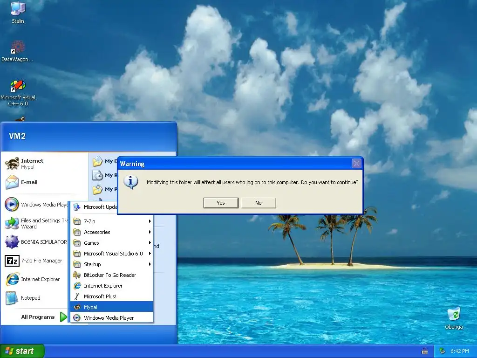Launch Windows Media Player from pinned list

(x=36, y=205)
